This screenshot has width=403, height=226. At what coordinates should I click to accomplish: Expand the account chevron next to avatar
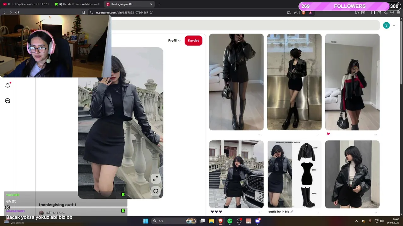394,25
